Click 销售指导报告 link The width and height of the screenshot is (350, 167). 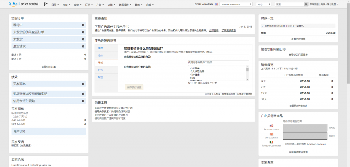(228, 94)
